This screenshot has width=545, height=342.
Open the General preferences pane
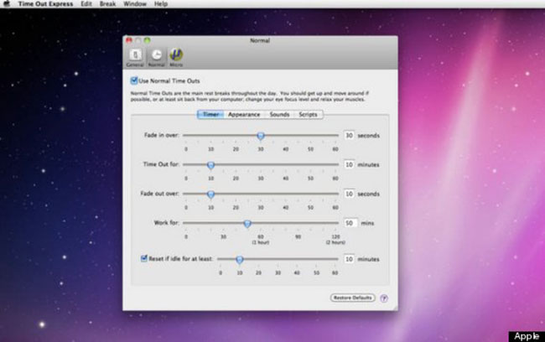pyautogui.click(x=135, y=58)
